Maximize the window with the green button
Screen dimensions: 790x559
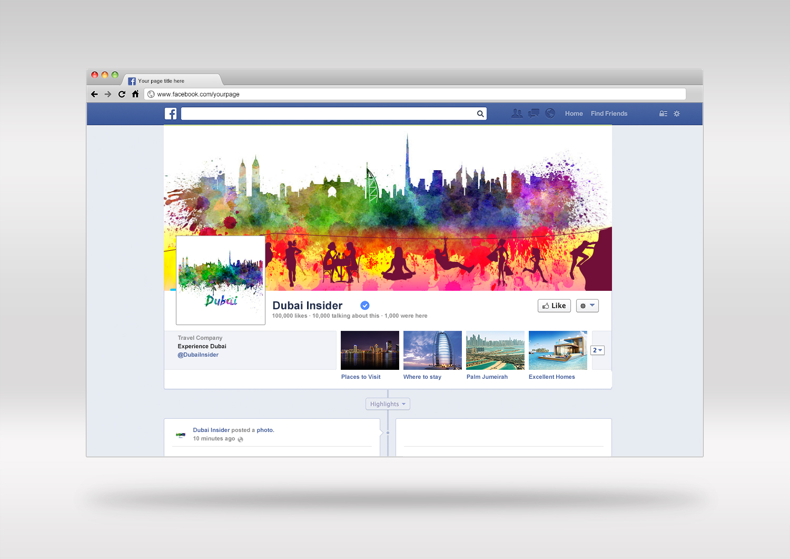coord(115,75)
